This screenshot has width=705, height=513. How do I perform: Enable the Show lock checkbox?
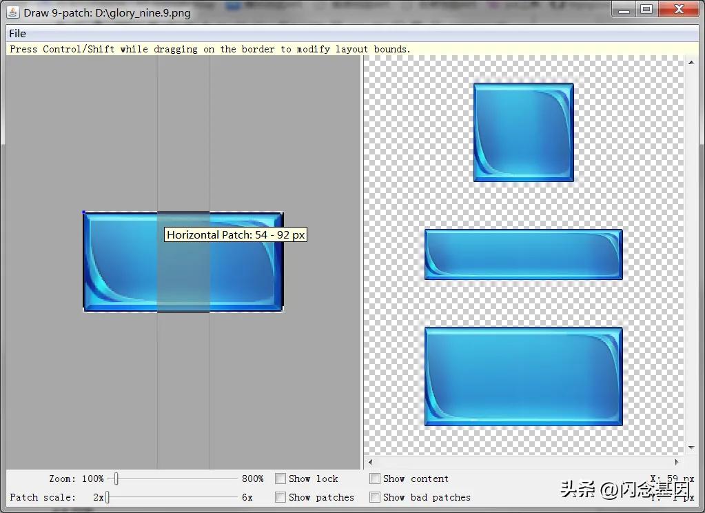(280, 479)
